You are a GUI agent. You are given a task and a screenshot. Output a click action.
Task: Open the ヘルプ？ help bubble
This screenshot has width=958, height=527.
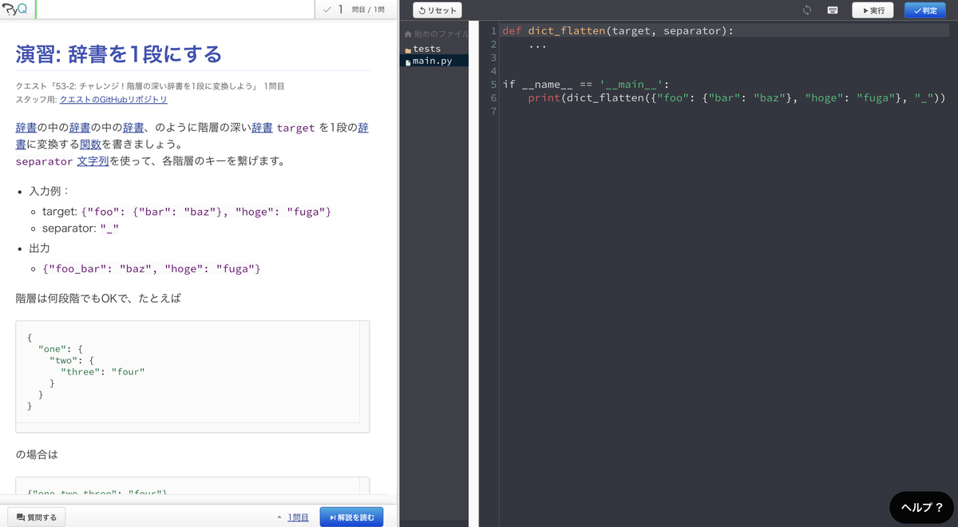click(921, 507)
